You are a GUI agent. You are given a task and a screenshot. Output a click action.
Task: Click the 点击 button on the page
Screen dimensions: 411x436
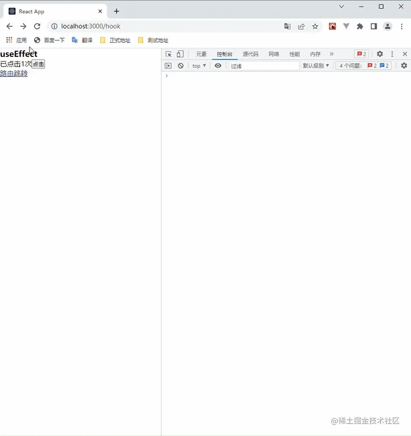click(38, 64)
